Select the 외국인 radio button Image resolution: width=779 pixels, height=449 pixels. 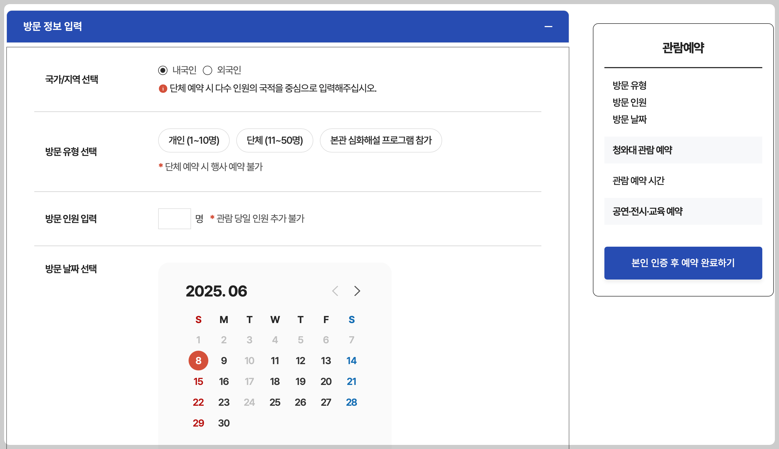(x=207, y=70)
